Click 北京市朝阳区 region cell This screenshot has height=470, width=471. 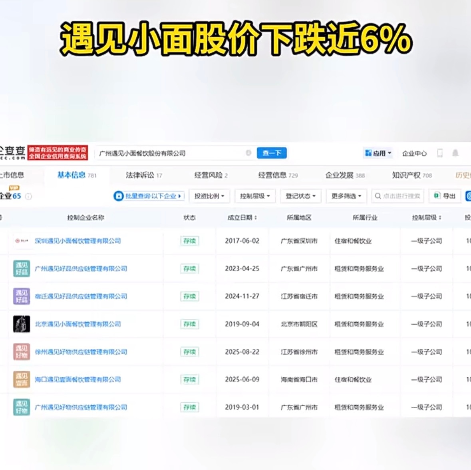point(299,324)
